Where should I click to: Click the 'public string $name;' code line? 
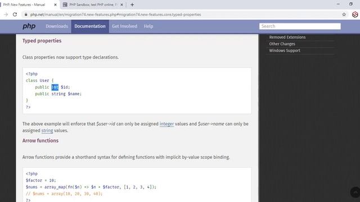click(x=58, y=94)
